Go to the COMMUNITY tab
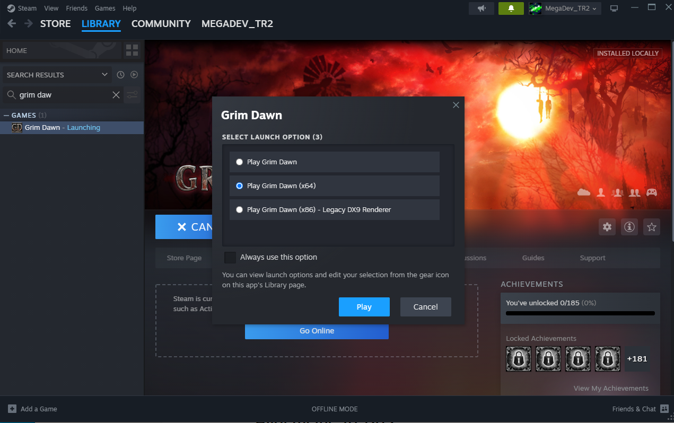The image size is (674, 423). (161, 24)
